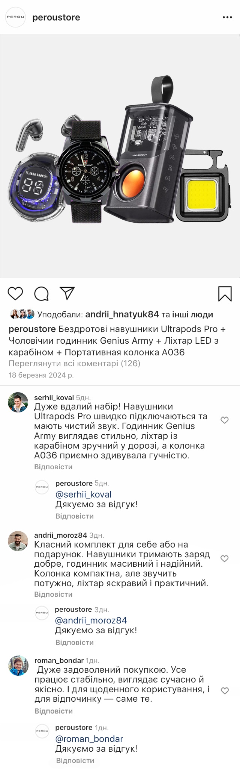
Task: Reply to serhii_koval's comment
Action: [53, 467]
